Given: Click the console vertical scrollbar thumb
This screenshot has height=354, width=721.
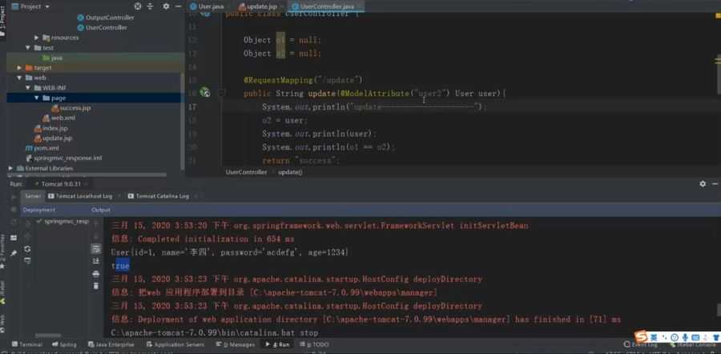Looking at the screenshot, I should [x=719, y=310].
